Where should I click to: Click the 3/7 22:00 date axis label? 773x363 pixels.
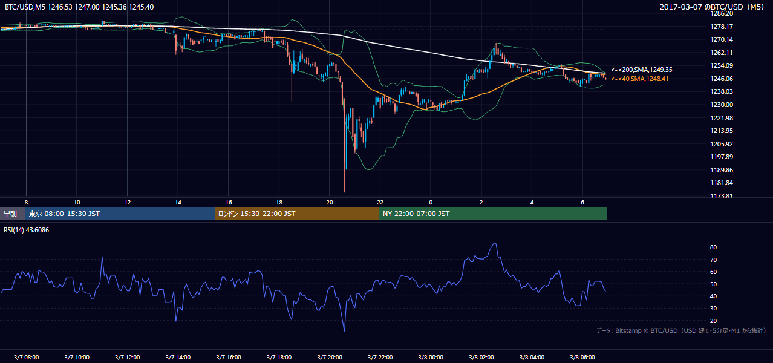[x=380, y=358]
